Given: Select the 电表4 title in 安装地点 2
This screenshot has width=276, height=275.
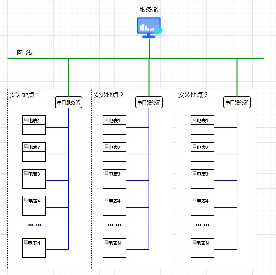Looking at the screenshot, I should 114,201.
